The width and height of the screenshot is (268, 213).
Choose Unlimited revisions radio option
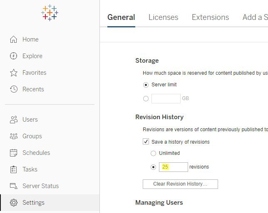(x=153, y=153)
